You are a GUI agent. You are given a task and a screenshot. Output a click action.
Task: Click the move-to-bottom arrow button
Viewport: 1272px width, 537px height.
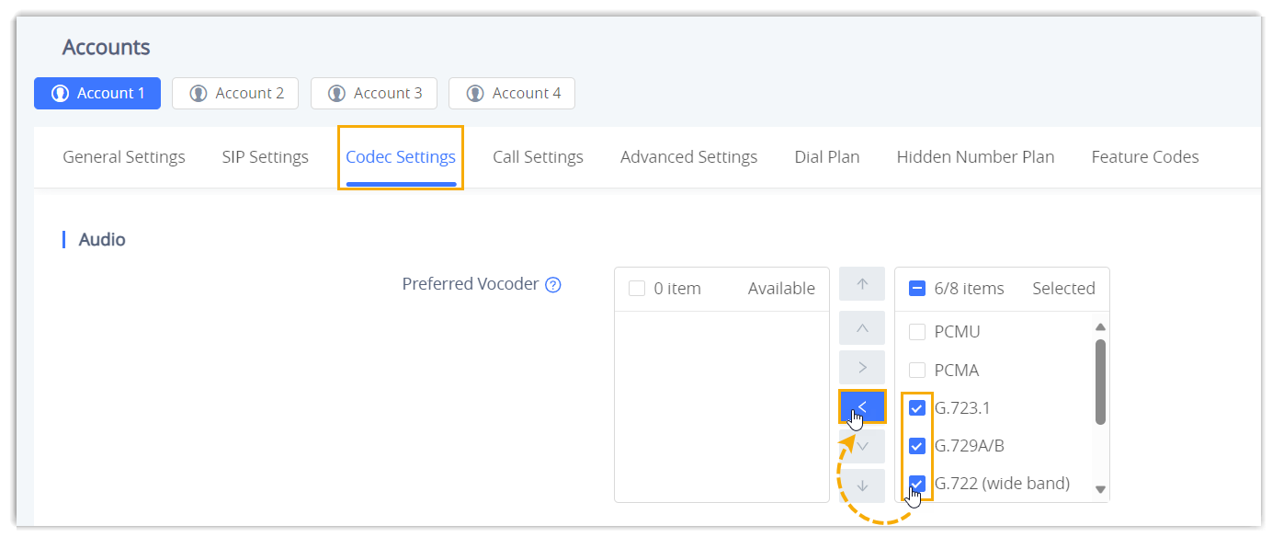861,486
